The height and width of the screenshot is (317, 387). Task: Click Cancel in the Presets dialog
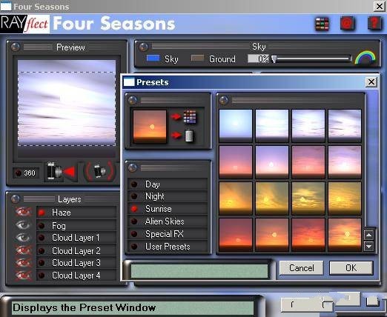coord(301,267)
